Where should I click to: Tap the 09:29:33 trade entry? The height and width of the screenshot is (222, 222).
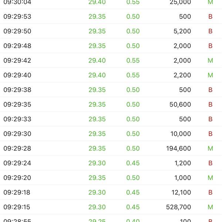[x=111, y=119]
